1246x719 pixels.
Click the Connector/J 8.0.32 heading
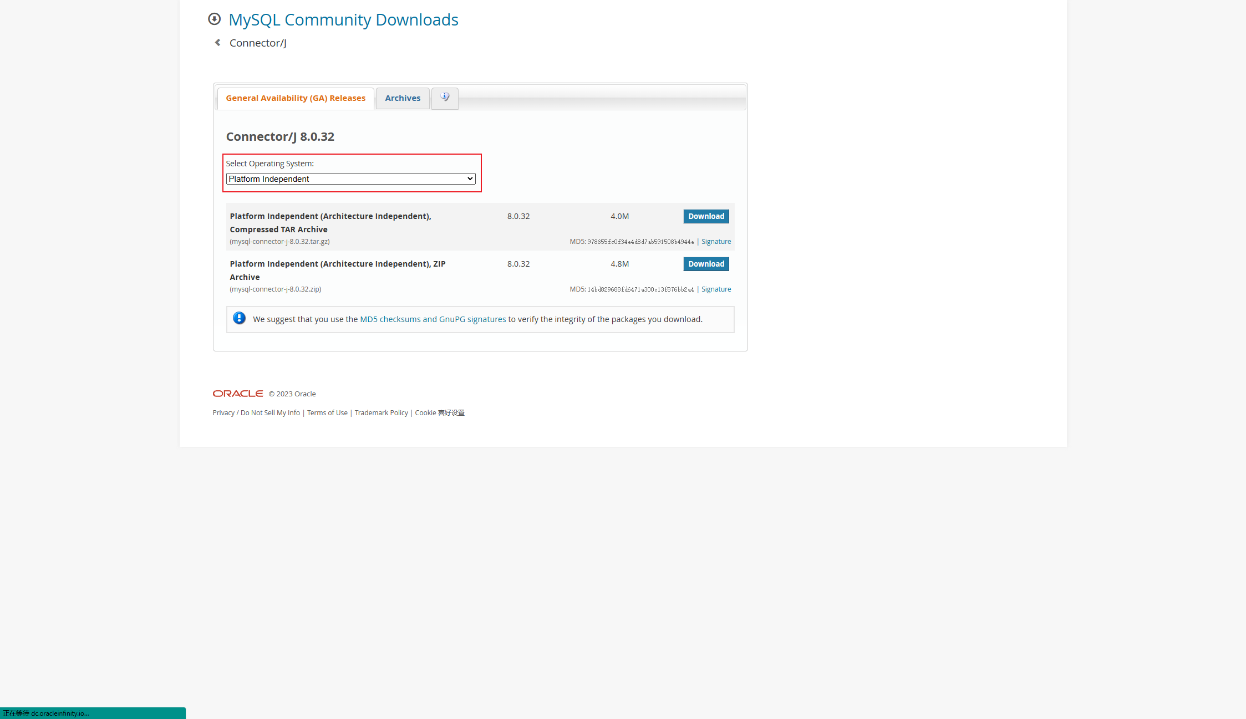(280, 136)
